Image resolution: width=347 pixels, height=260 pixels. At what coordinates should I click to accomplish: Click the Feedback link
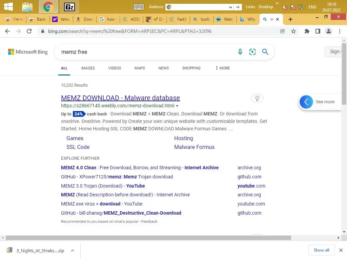click(x=149, y=221)
